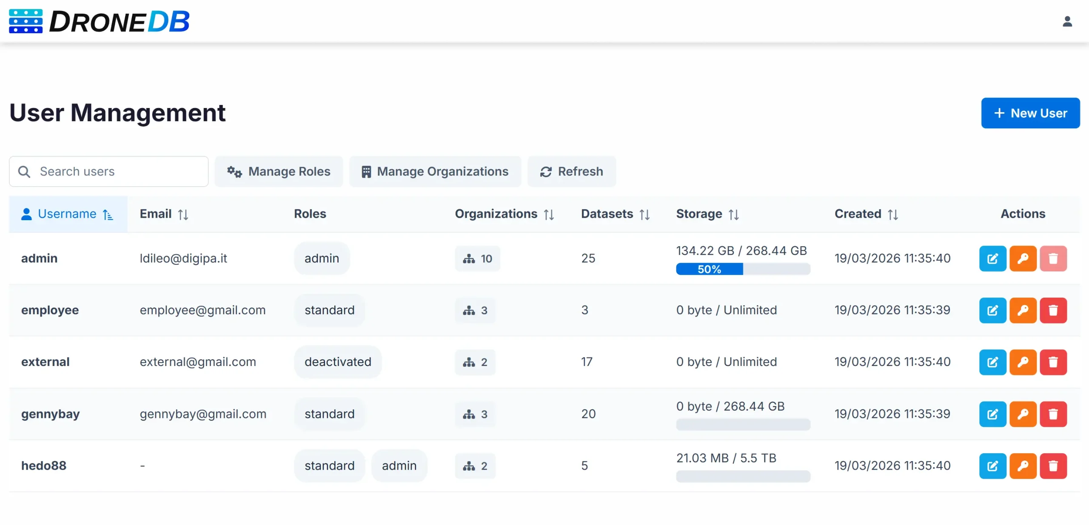Click the orange key icon for employee
The width and height of the screenshot is (1089, 525).
[x=1023, y=310]
